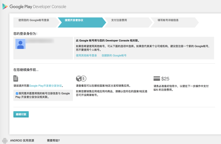This screenshot has width=221, height=144.
Task: Click the blurred account email text
Action: click(40, 41)
